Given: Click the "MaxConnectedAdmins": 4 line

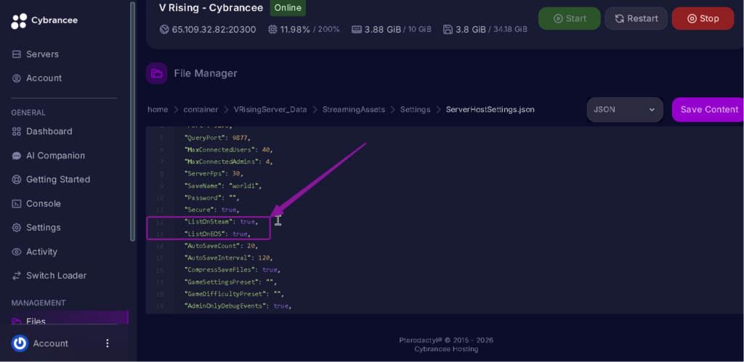Looking at the screenshot, I should click(x=229, y=162).
